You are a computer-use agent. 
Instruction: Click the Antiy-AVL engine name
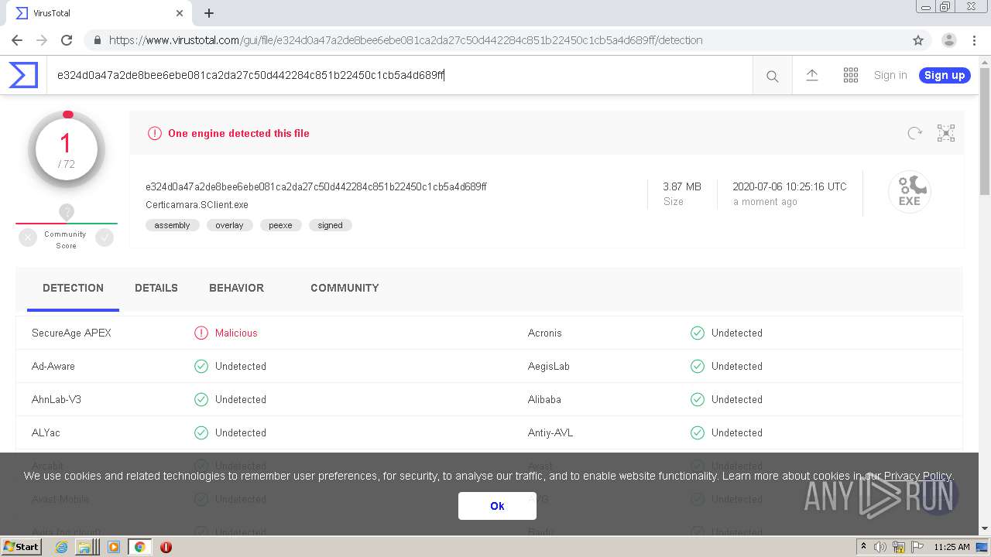tap(550, 432)
